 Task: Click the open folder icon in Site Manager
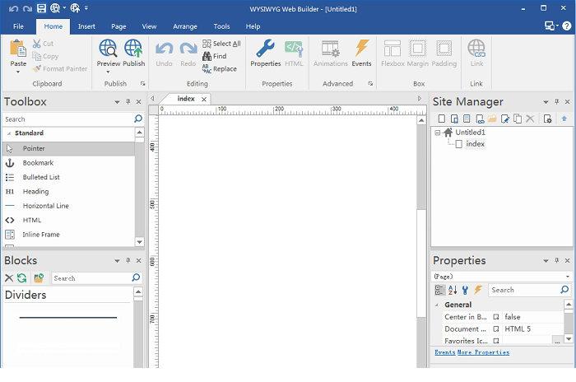tap(492, 119)
